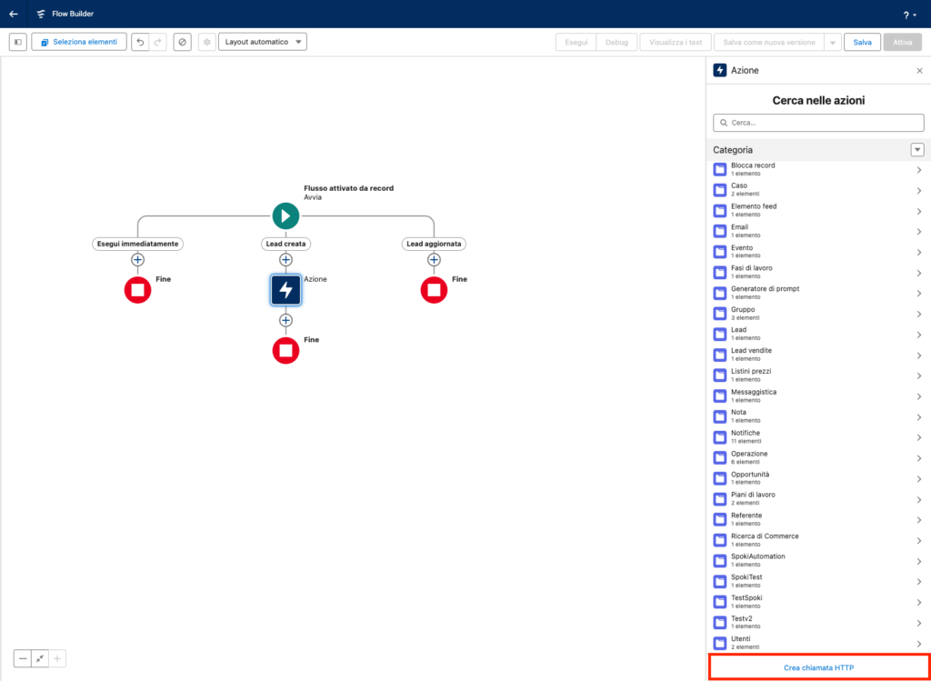This screenshot has height=681, width=931.
Task: Focus the Cerca actions search field
Action: 818,123
